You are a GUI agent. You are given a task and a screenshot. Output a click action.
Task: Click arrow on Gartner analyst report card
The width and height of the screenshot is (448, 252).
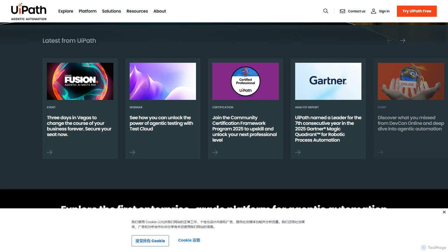tap(298, 152)
